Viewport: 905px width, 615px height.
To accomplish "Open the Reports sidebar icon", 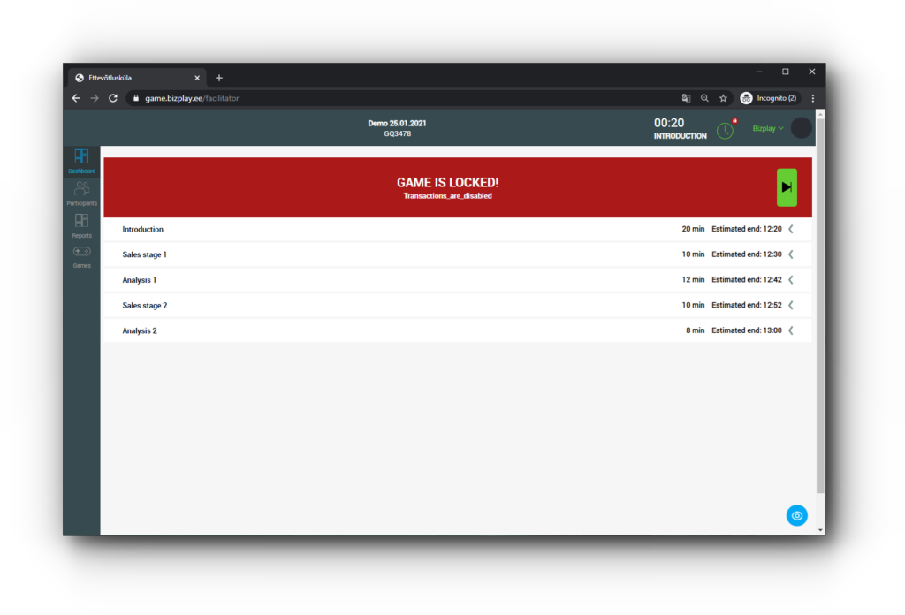I will tap(81, 221).
